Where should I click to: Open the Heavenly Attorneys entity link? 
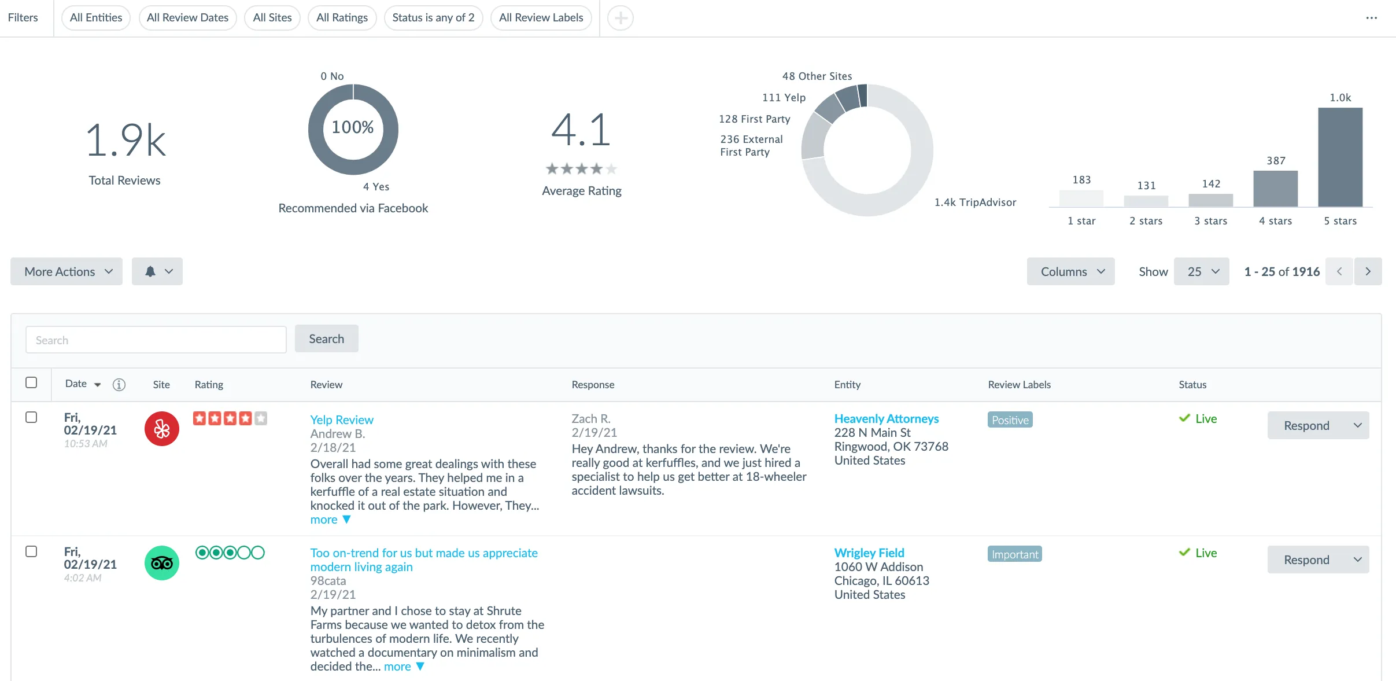[x=886, y=418]
